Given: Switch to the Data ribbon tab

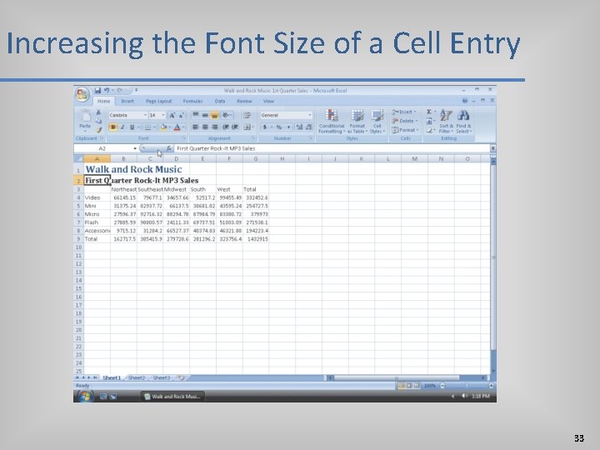Looking at the screenshot, I should coord(220,102).
